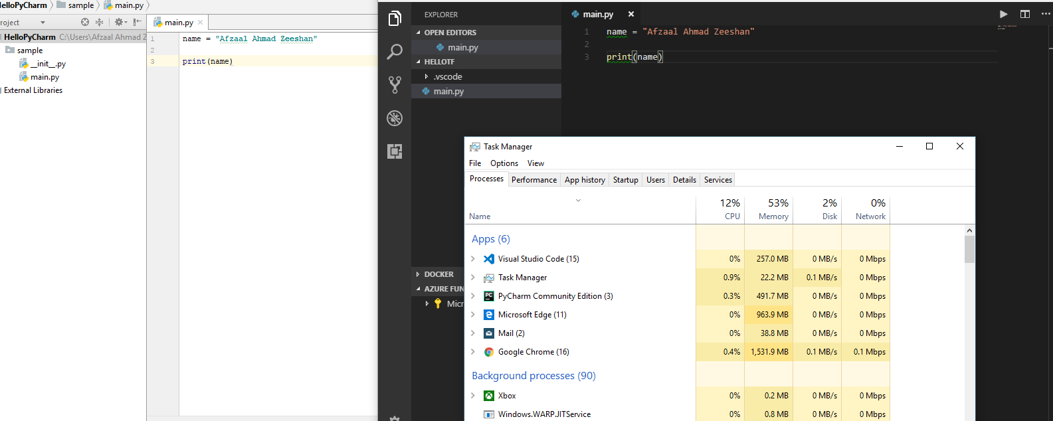This screenshot has height=421, width=1053.
Task: Hide PyCharm project tool window icon
Action: [137, 22]
